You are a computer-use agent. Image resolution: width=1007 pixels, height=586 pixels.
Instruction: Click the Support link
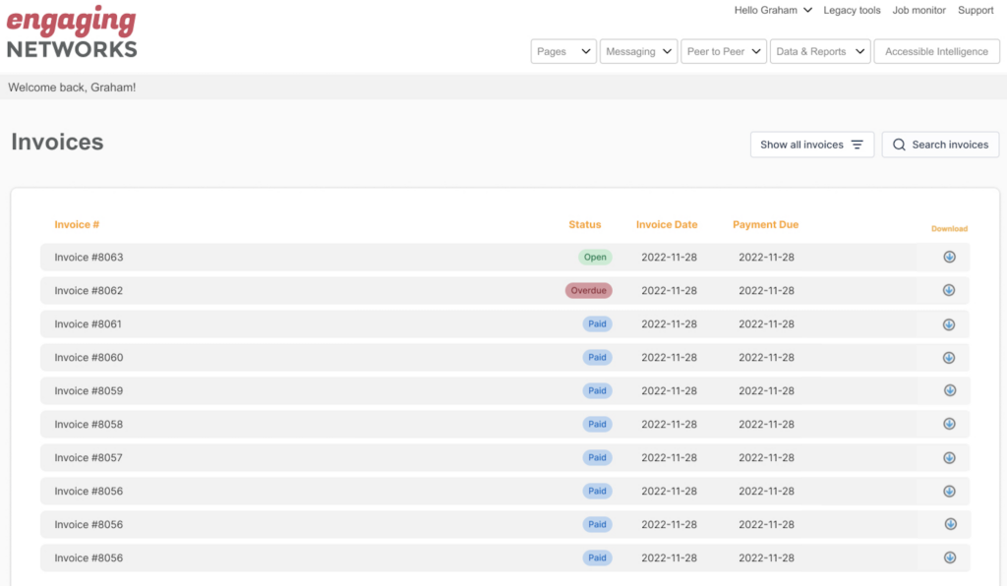click(976, 11)
